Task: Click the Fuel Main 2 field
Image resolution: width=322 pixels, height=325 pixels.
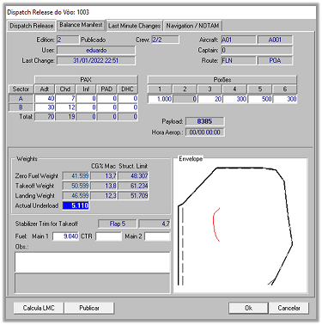Action: [157, 236]
